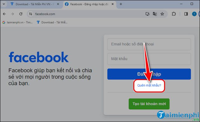Click the facebook logo
This screenshot has width=200, height=122.
pyautogui.click(x=39, y=57)
